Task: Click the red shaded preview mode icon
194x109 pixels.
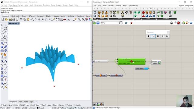Action: coord(179,23)
